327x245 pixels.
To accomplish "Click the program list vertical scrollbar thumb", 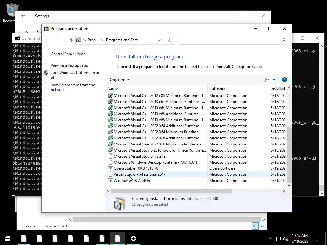I will coord(289,155).
